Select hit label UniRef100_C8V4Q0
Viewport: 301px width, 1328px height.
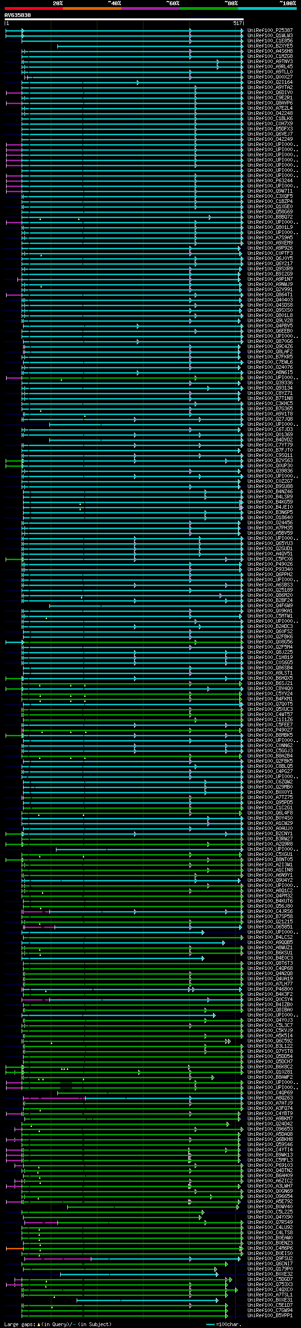[270, 689]
